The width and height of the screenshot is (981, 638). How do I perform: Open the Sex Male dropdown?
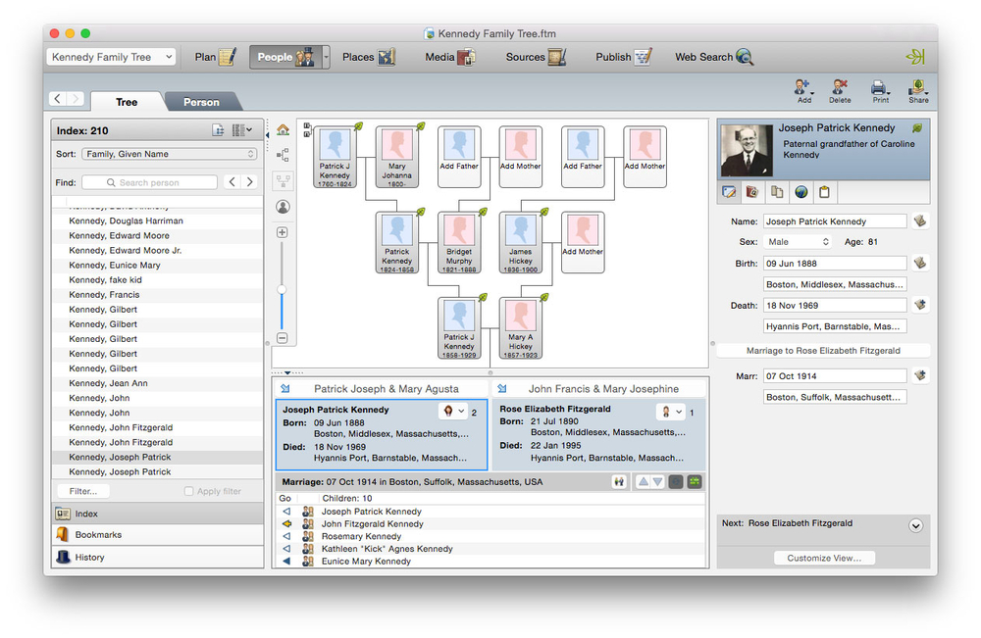[799, 242]
